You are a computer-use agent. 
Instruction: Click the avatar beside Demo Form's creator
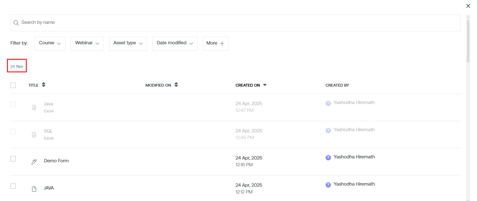pyautogui.click(x=328, y=158)
